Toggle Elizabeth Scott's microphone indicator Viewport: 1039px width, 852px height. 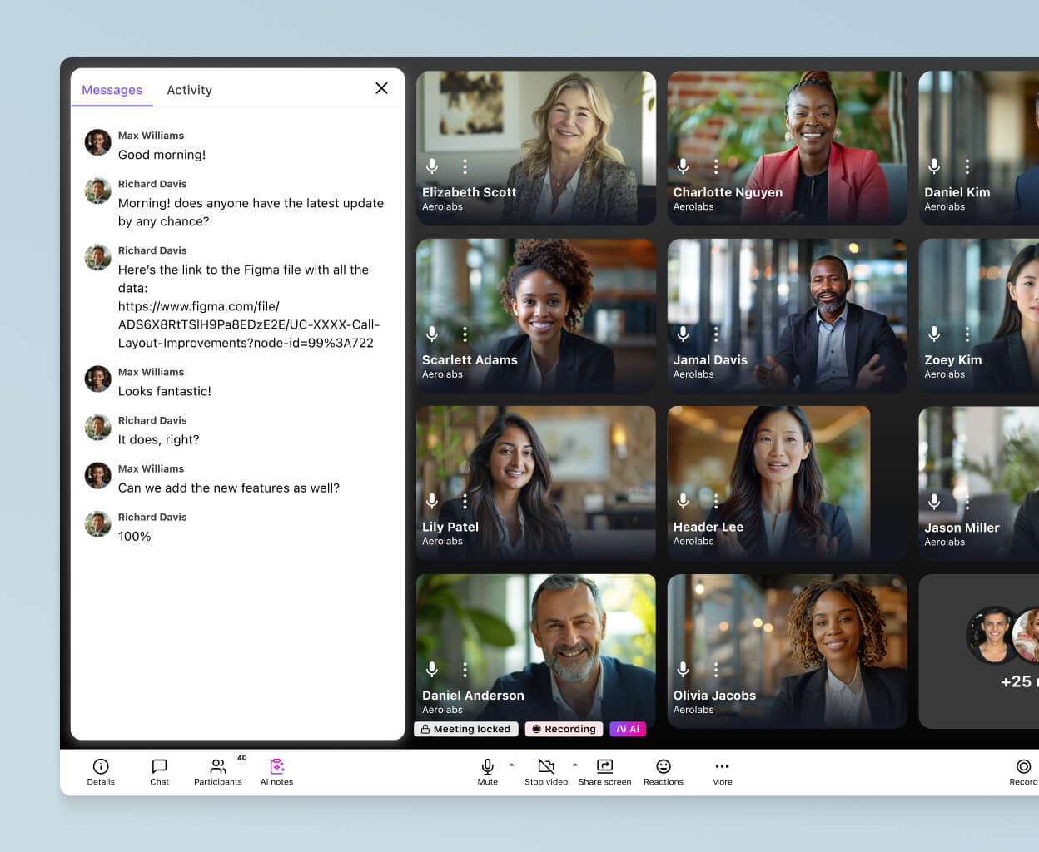click(x=431, y=166)
